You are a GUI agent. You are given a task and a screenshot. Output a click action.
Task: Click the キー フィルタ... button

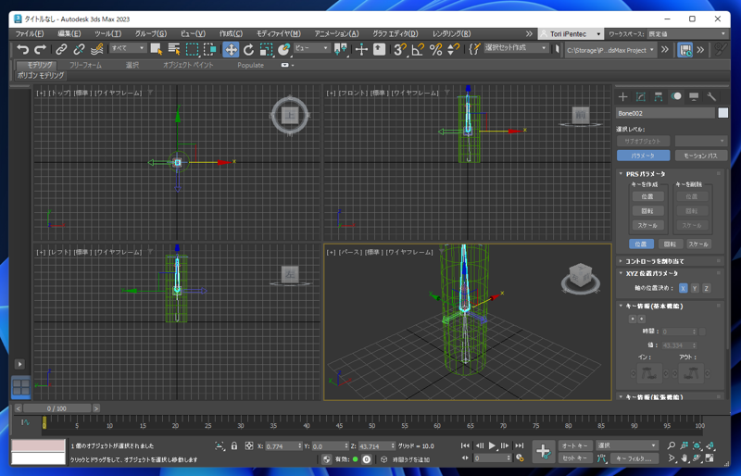pos(634,458)
